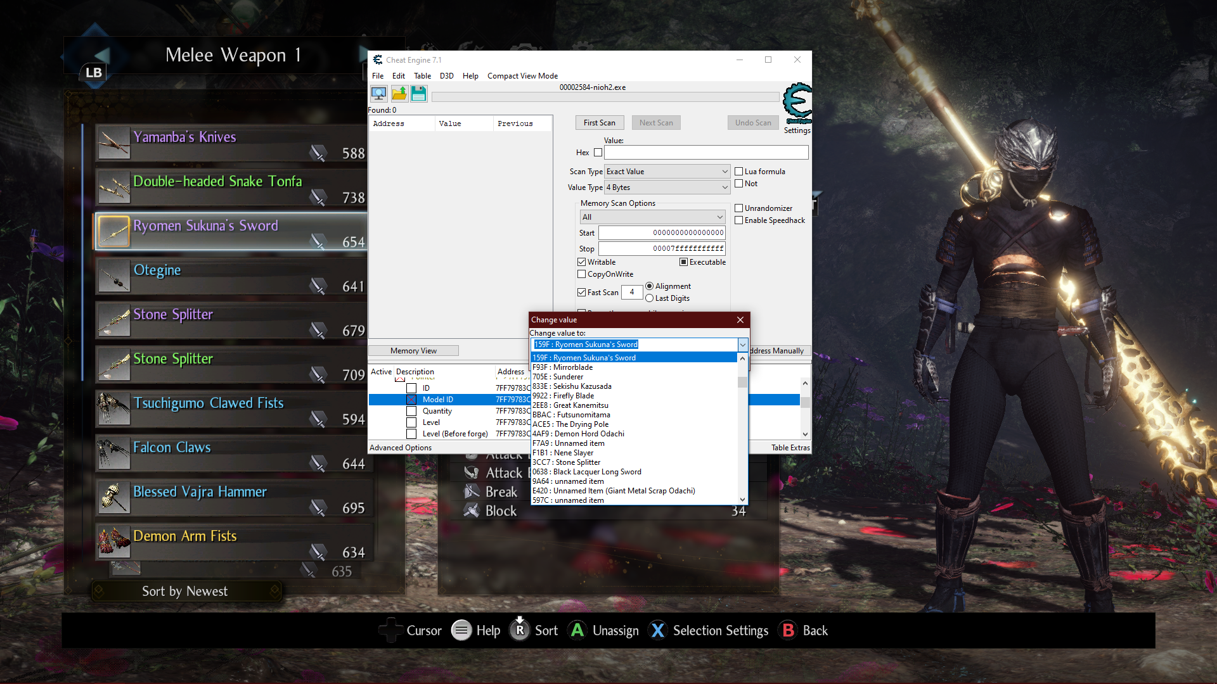The width and height of the screenshot is (1217, 684).
Task: Toggle the Writable checkbox
Action: click(x=581, y=262)
